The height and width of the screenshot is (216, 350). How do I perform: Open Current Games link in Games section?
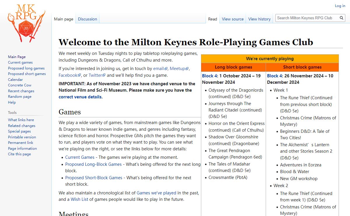pos(80,157)
